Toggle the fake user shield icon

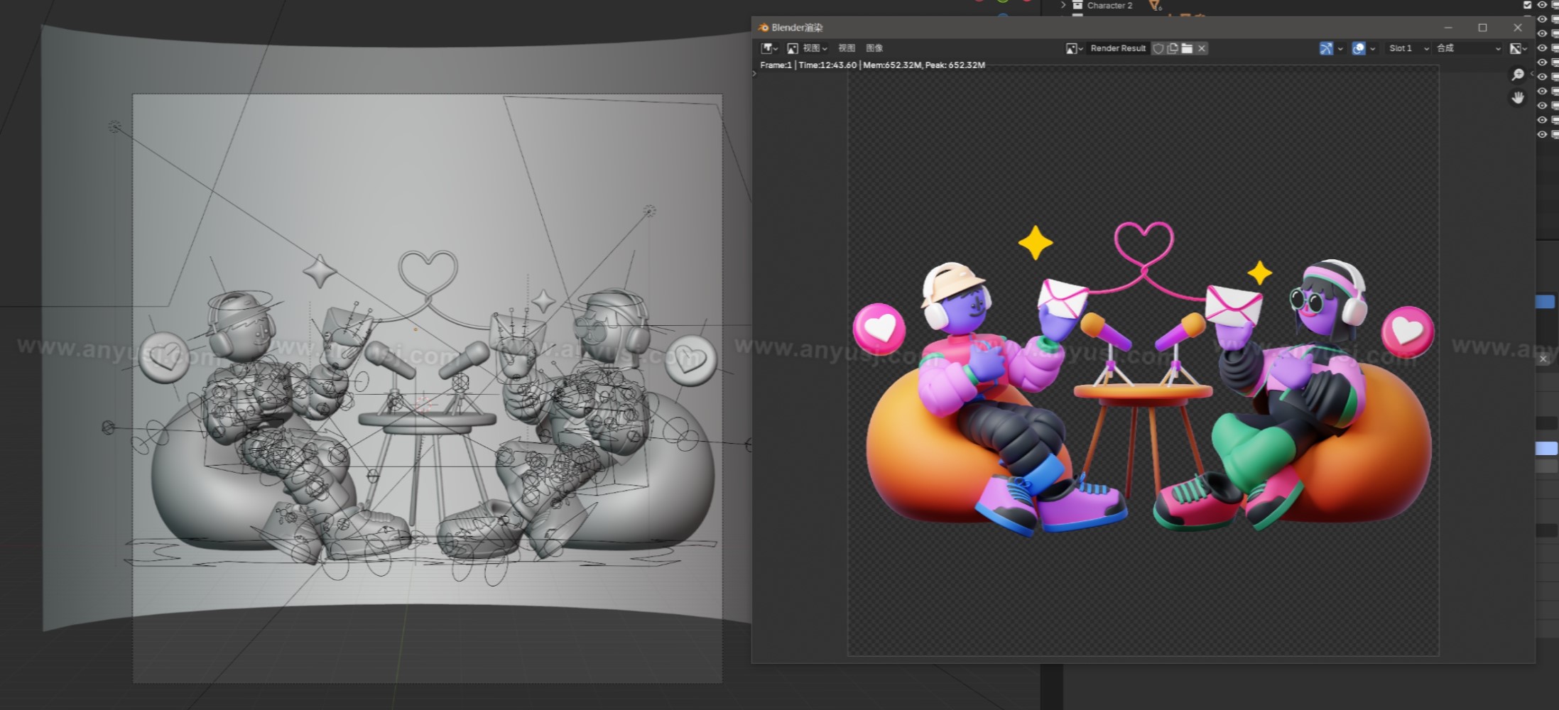1158,48
